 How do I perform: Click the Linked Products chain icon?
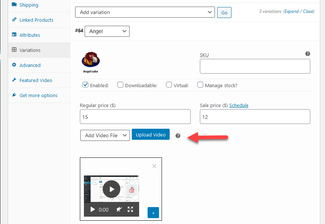coord(14,20)
